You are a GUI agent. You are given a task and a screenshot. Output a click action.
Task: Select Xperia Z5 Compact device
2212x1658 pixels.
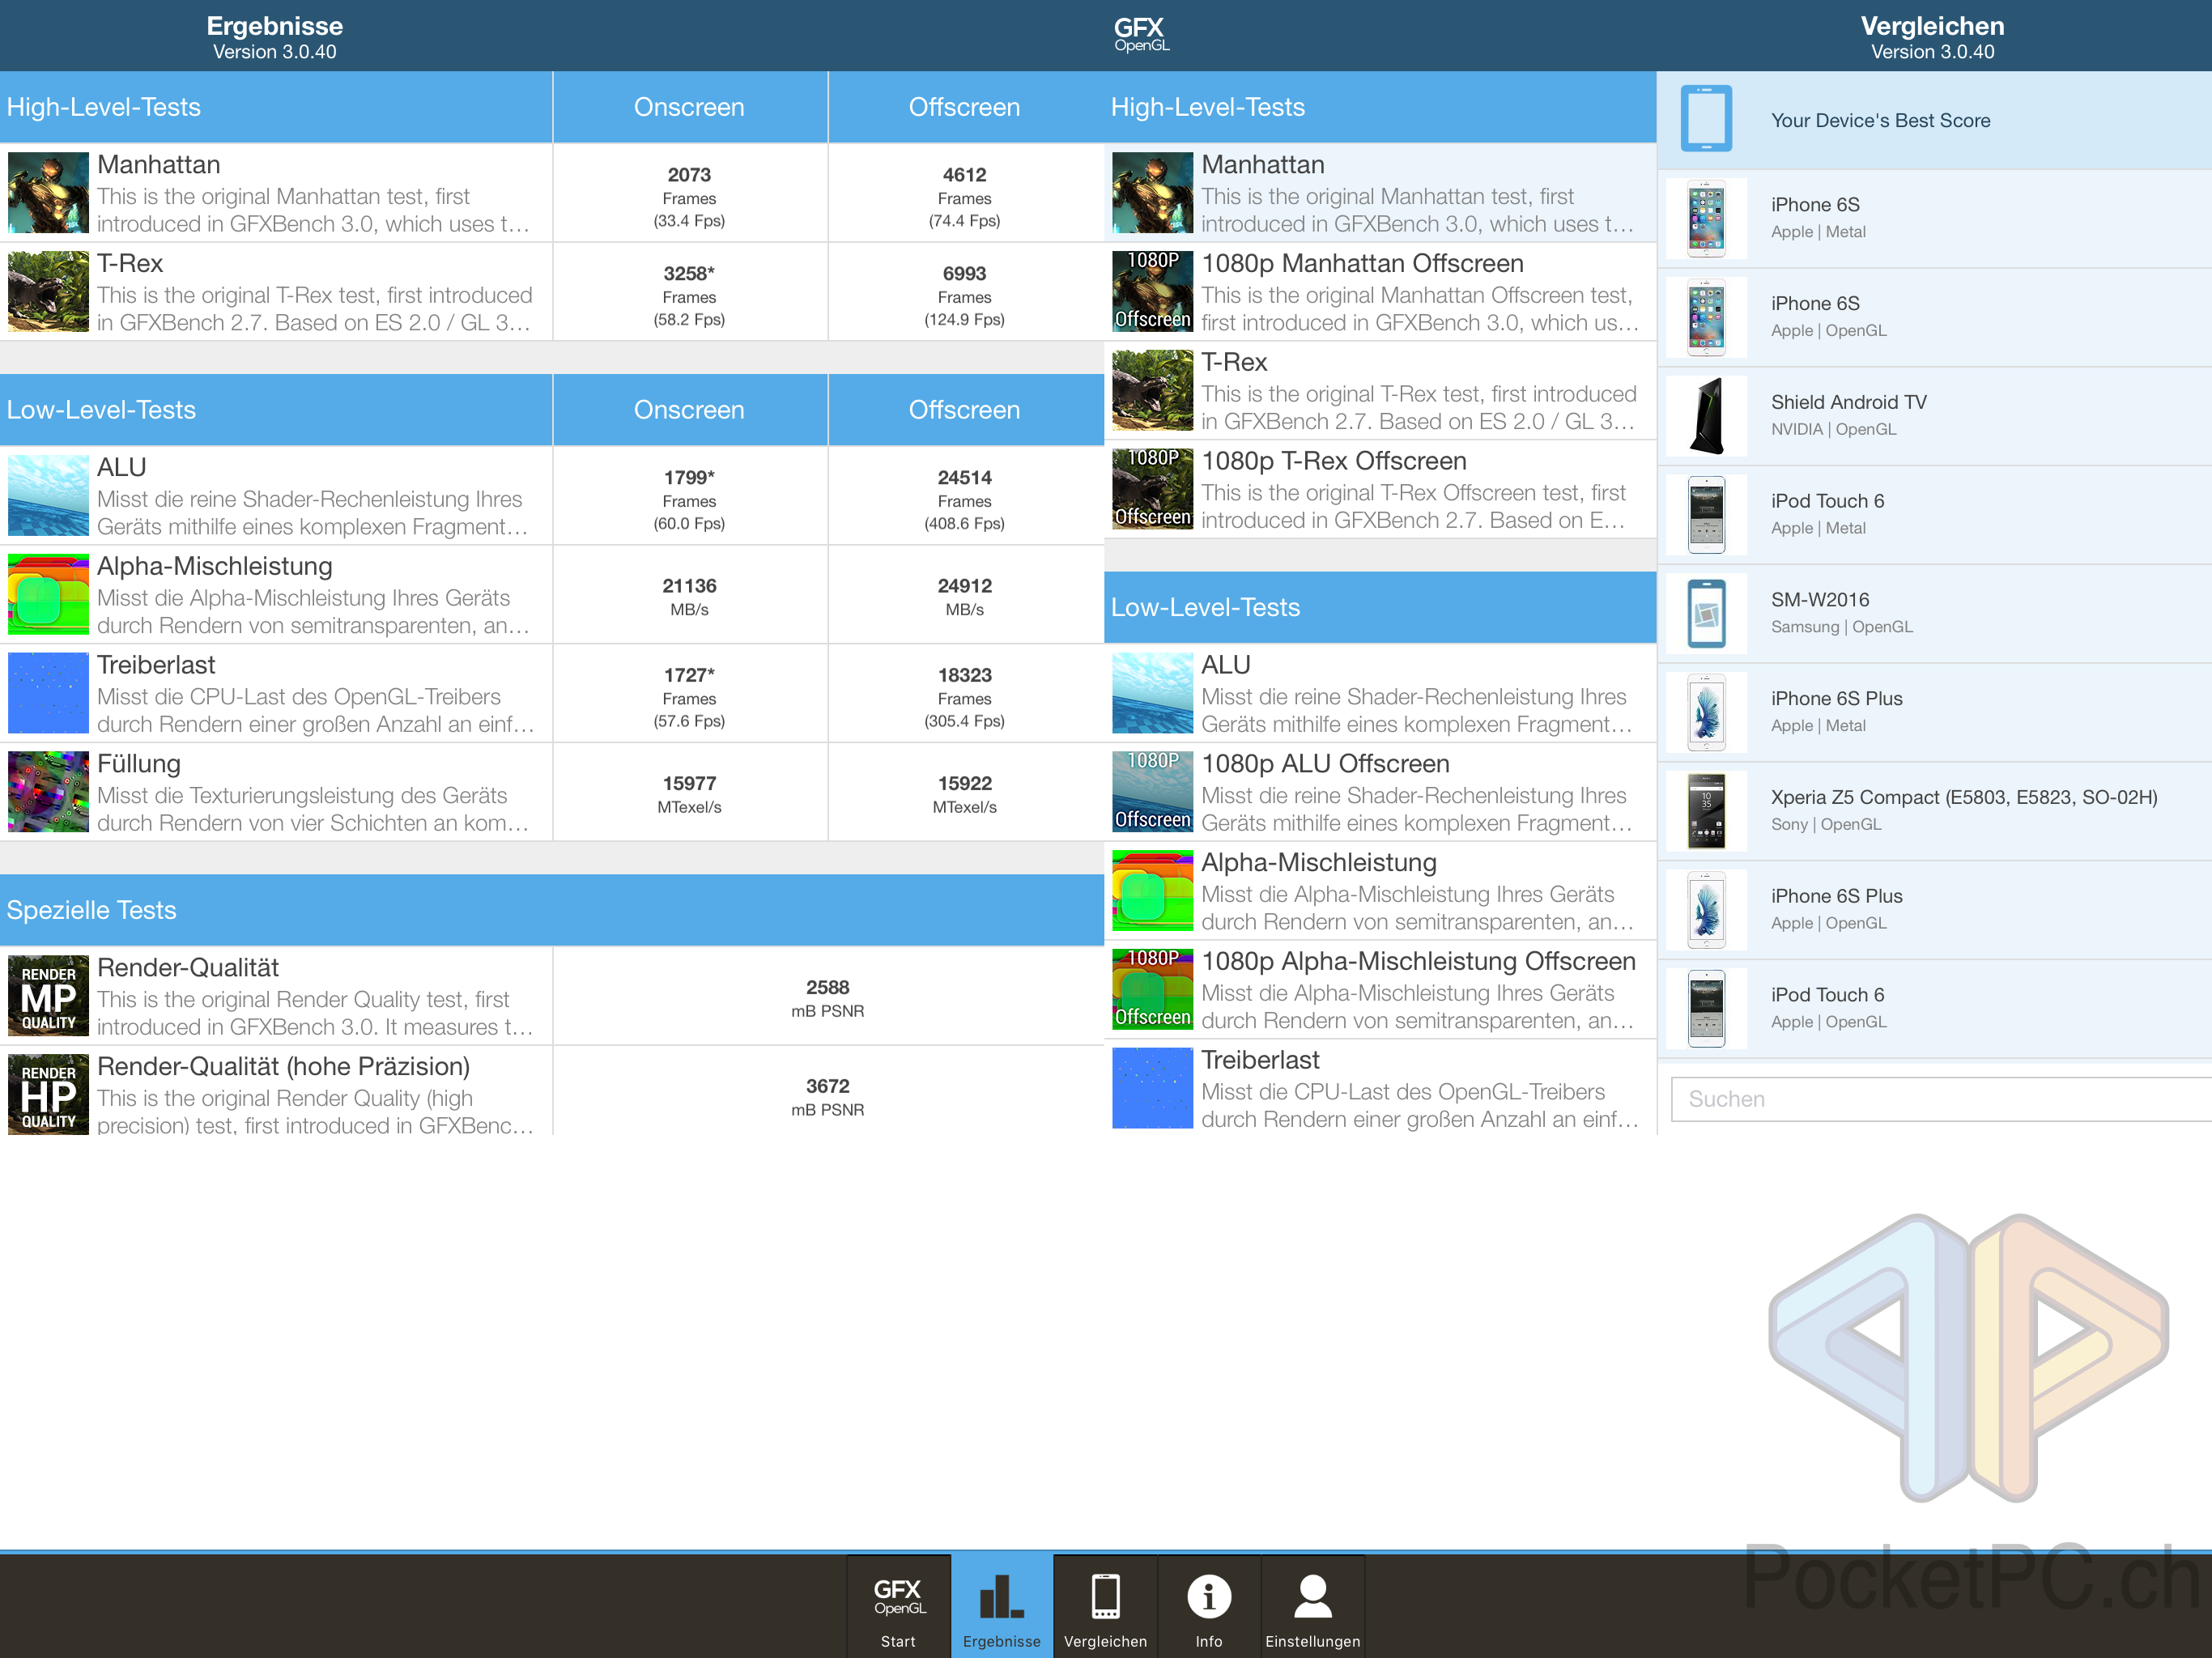pyautogui.click(x=1934, y=811)
